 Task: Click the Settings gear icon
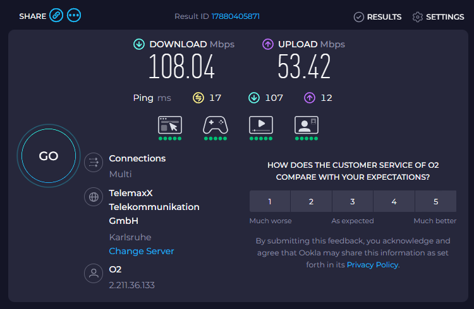point(418,17)
